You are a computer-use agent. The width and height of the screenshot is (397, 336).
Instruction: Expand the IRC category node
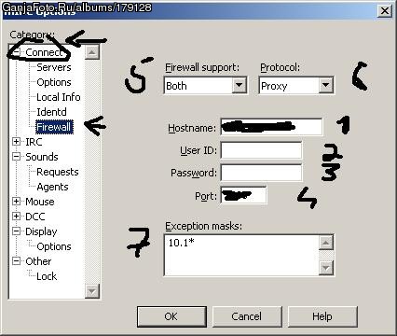(17, 142)
